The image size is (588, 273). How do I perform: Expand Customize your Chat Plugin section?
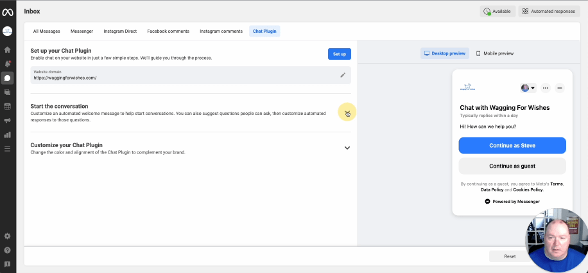[x=347, y=148]
